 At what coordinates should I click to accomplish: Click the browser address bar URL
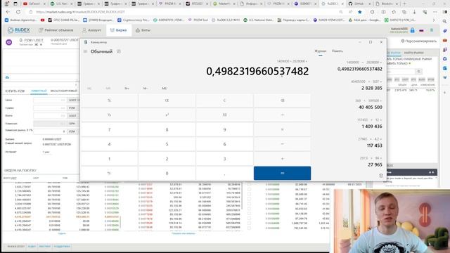[x=81, y=12]
